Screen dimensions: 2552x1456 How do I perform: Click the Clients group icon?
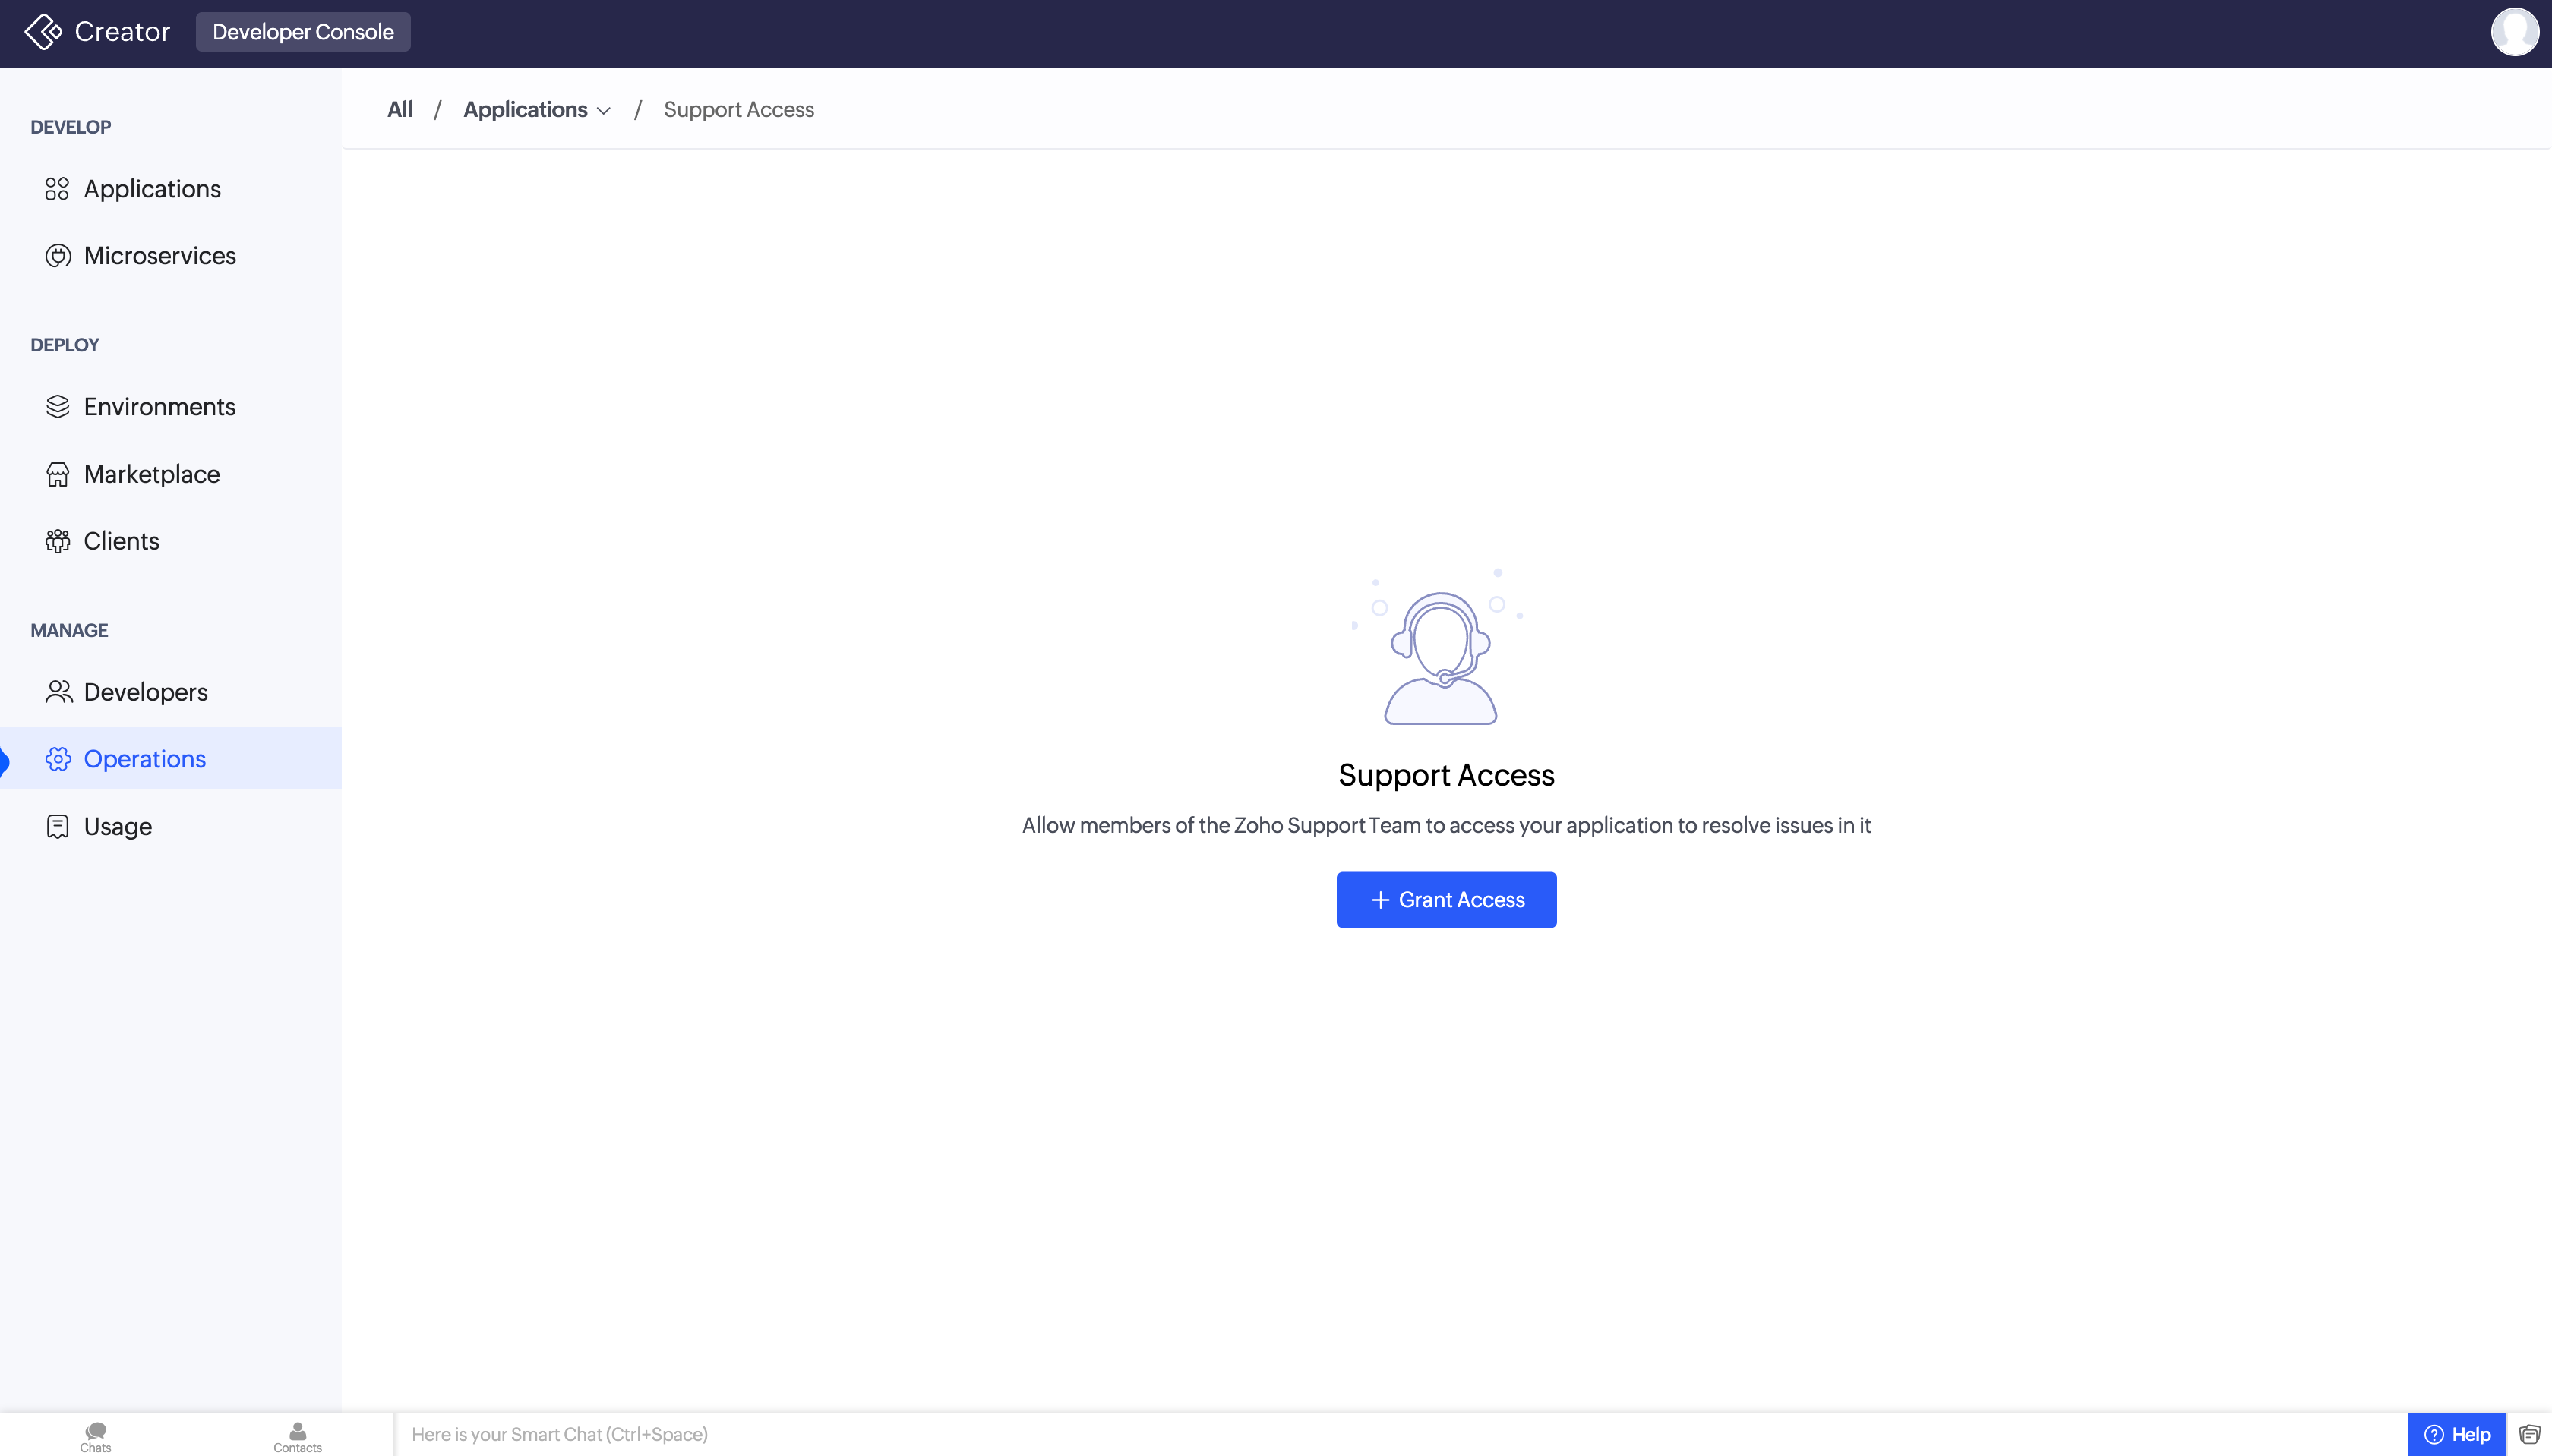(x=58, y=541)
